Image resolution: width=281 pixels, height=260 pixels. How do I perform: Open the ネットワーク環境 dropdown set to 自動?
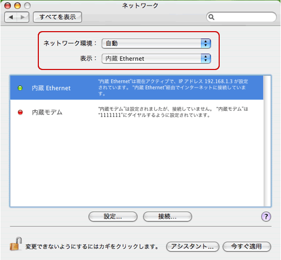pyautogui.click(x=156, y=43)
